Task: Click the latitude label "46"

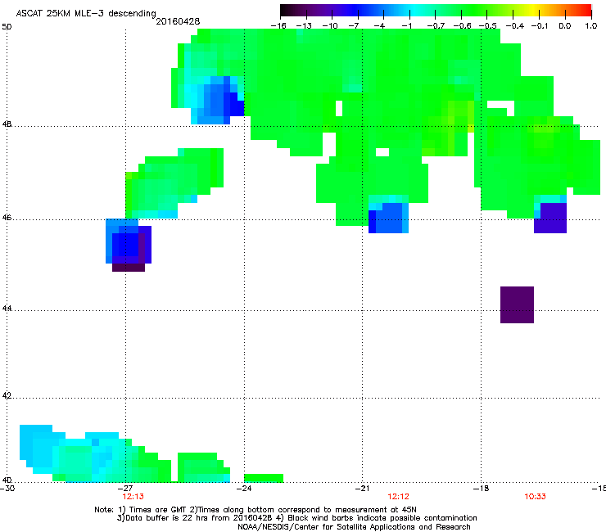Action: click(7, 218)
